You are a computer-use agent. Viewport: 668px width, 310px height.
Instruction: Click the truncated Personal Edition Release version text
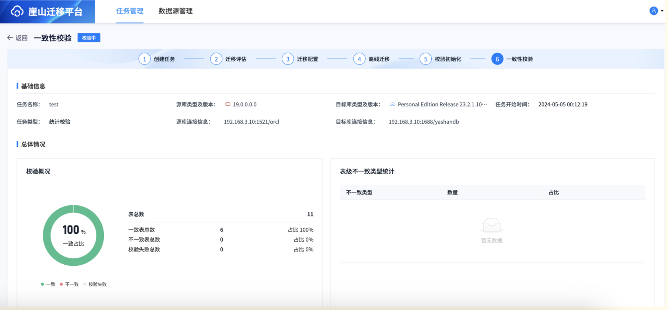[443, 104]
